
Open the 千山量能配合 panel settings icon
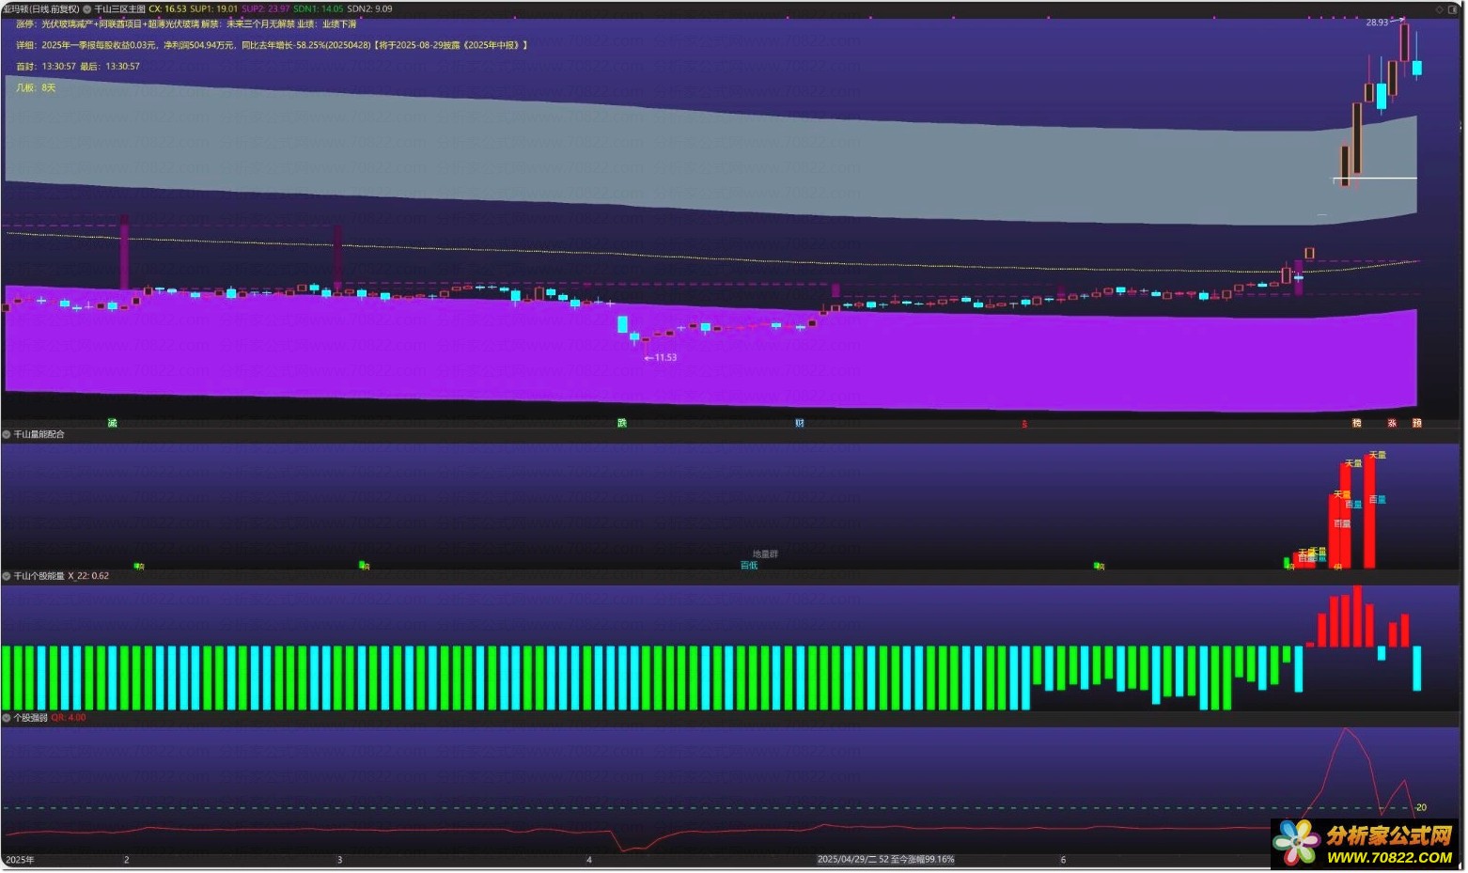7,435
